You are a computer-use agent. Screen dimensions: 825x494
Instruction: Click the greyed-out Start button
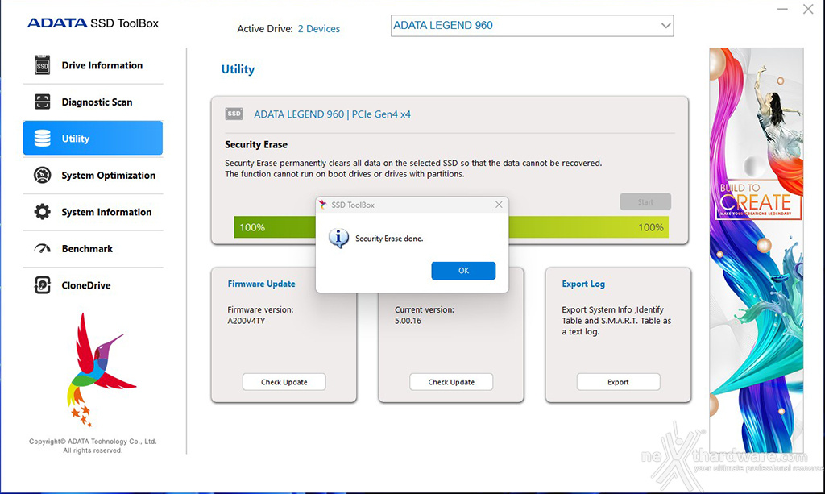click(x=645, y=201)
